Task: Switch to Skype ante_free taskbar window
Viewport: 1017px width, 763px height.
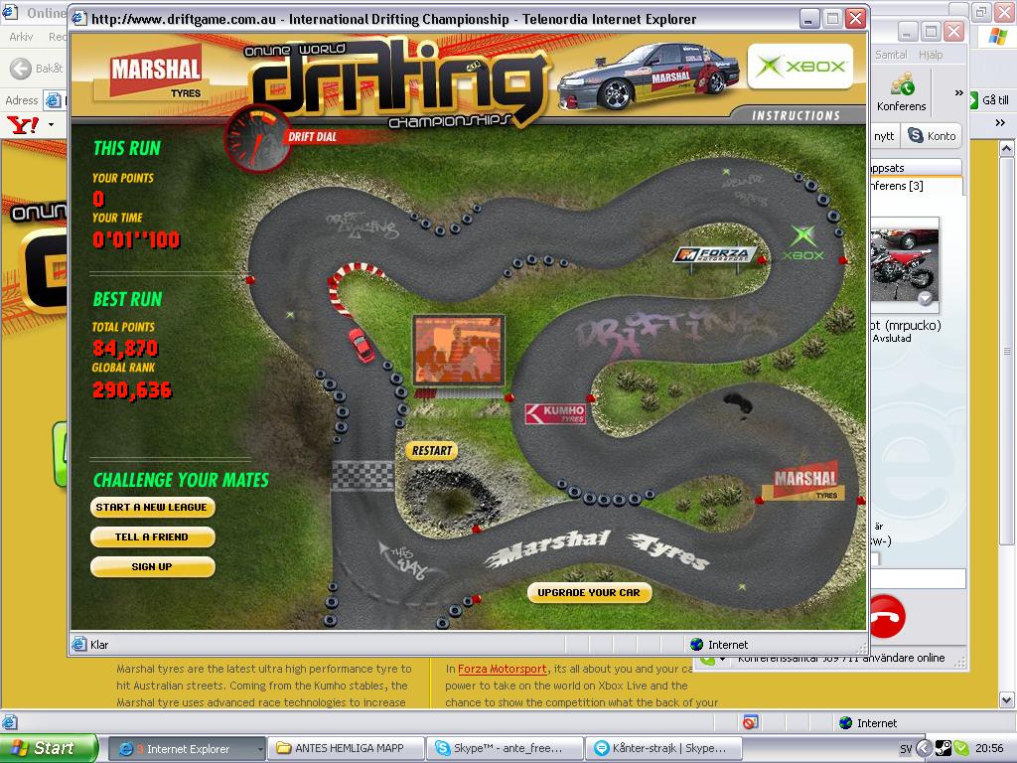Action: [505, 749]
